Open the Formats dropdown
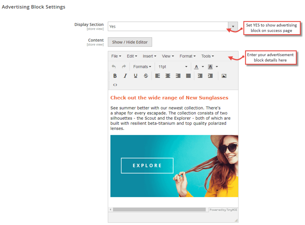Image resolution: width=305 pixels, height=225 pixels. pos(142,67)
